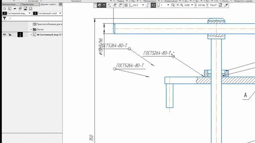The image size is (255, 143).
Task: Click the tree search field
Action: 35,19
